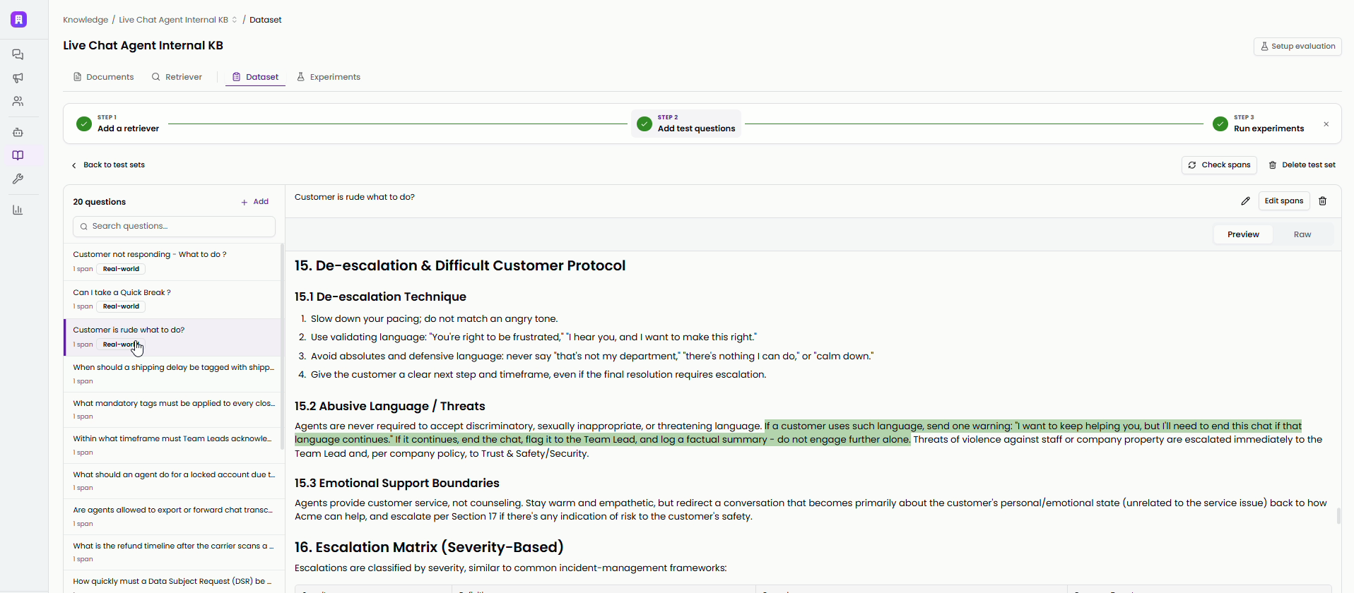Open Step 1 Add a retriever

[x=118, y=124]
